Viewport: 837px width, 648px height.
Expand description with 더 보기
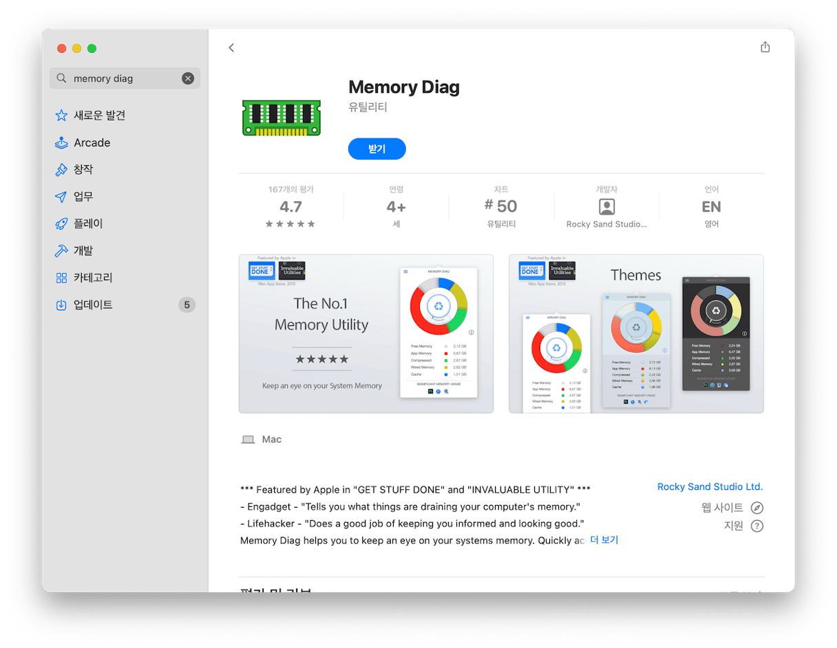(604, 541)
